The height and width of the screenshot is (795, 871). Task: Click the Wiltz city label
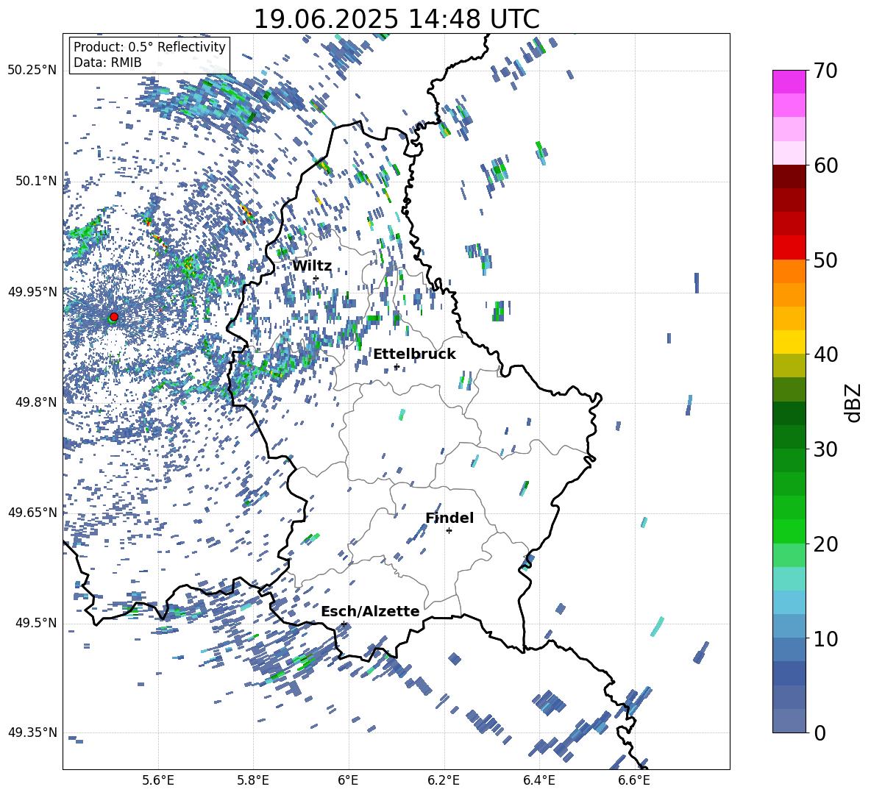pyautogui.click(x=312, y=265)
